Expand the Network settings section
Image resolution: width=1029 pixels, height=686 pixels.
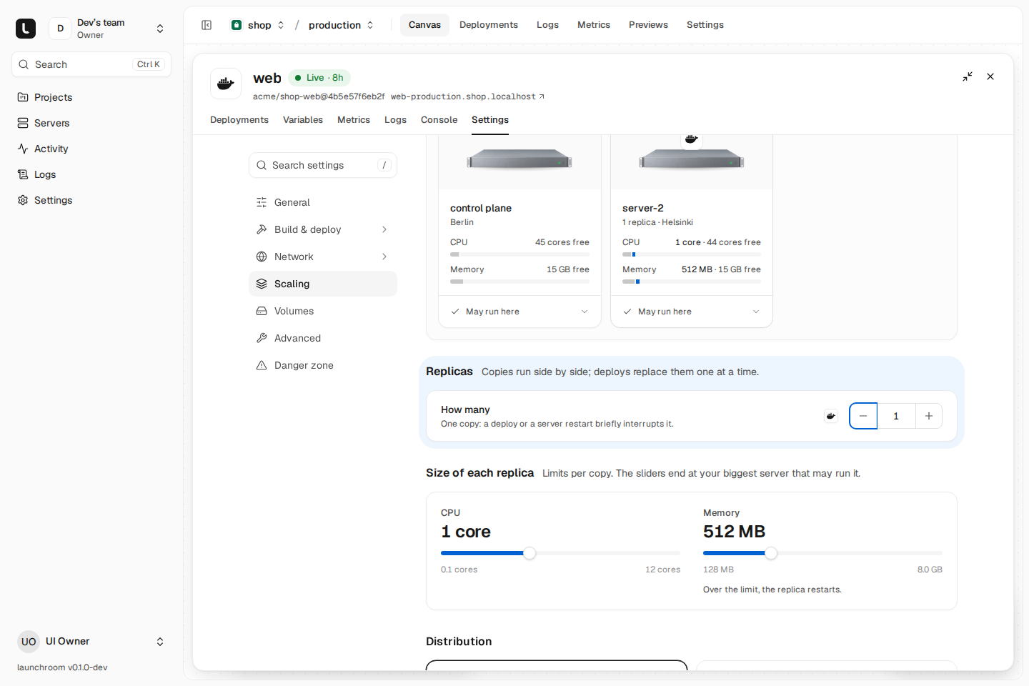click(323, 257)
